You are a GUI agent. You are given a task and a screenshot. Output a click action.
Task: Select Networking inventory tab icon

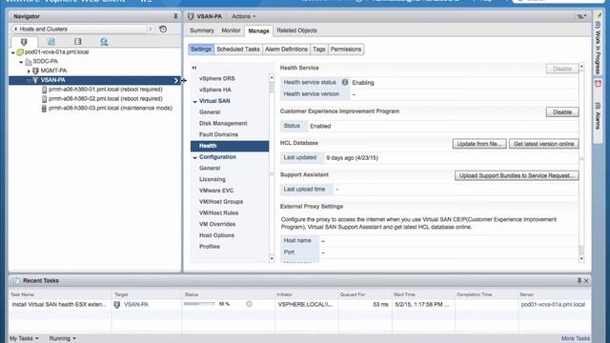[104, 42]
